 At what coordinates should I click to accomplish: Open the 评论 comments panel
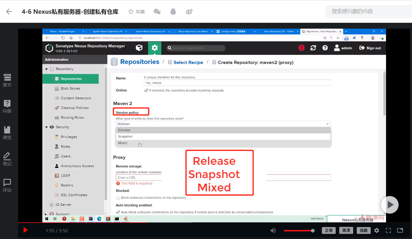coord(7,186)
